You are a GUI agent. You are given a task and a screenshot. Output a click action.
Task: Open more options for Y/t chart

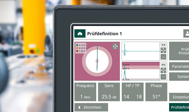coord(163,57)
